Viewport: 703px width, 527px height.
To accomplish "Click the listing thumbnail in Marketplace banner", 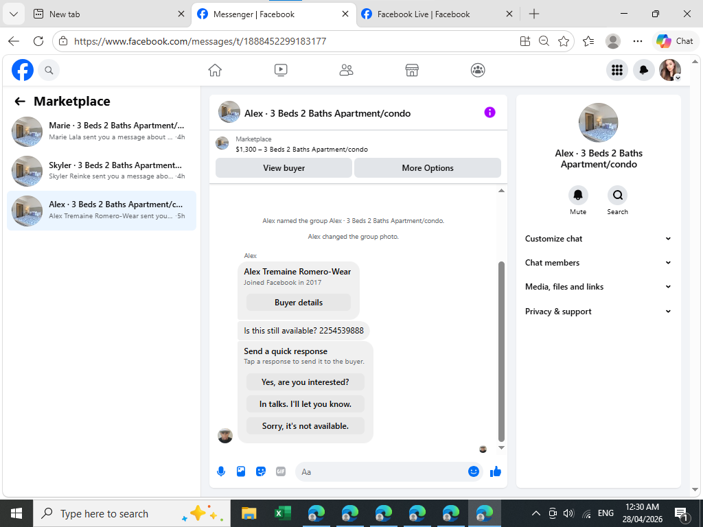I will tap(222, 143).
